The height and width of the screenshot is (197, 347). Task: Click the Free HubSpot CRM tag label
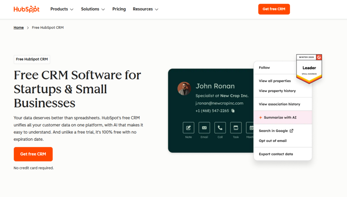coord(32,59)
